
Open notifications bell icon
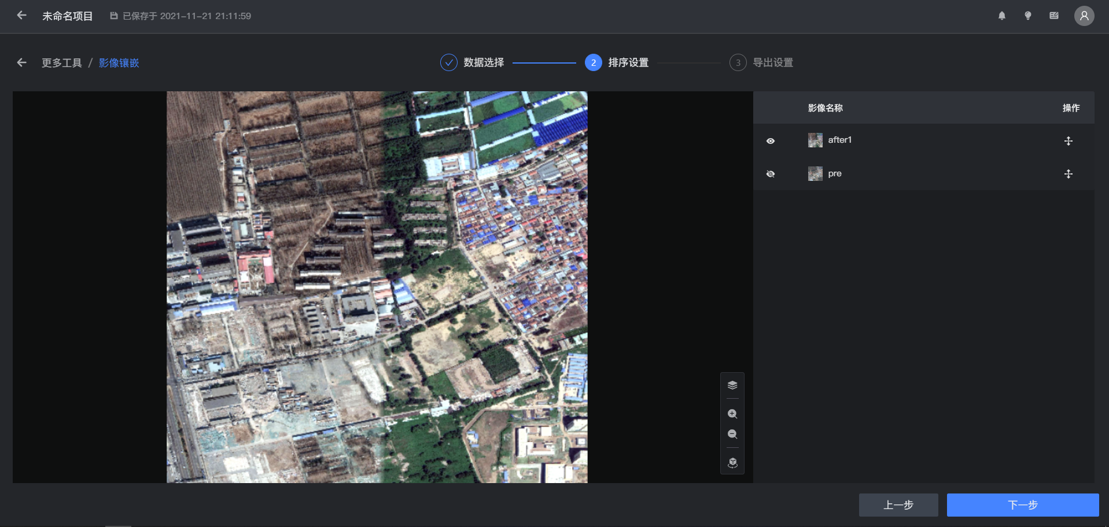click(1002, 16)
